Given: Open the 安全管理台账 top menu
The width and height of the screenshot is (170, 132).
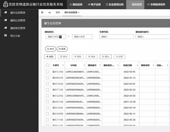Looking at the screenshot, I should pyautogui.click(x=116, y=5).
